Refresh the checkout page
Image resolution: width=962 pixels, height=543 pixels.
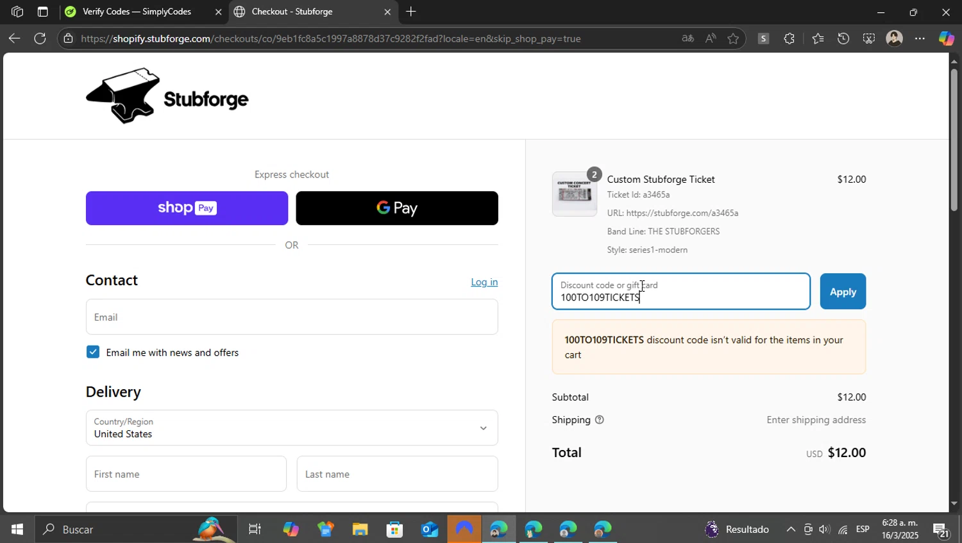(x=40, y=38)
